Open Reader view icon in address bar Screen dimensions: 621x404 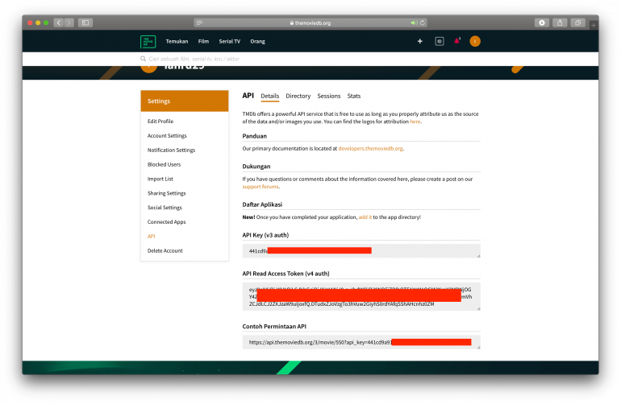199,23
